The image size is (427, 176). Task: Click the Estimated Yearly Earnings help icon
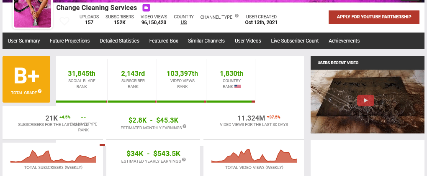184,159
